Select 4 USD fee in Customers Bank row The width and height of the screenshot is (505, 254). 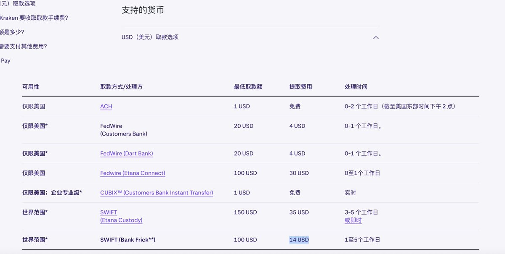[297, 126]
